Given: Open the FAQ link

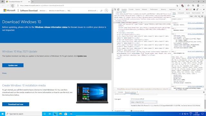Looking at the screenshot, I should 69,11.
